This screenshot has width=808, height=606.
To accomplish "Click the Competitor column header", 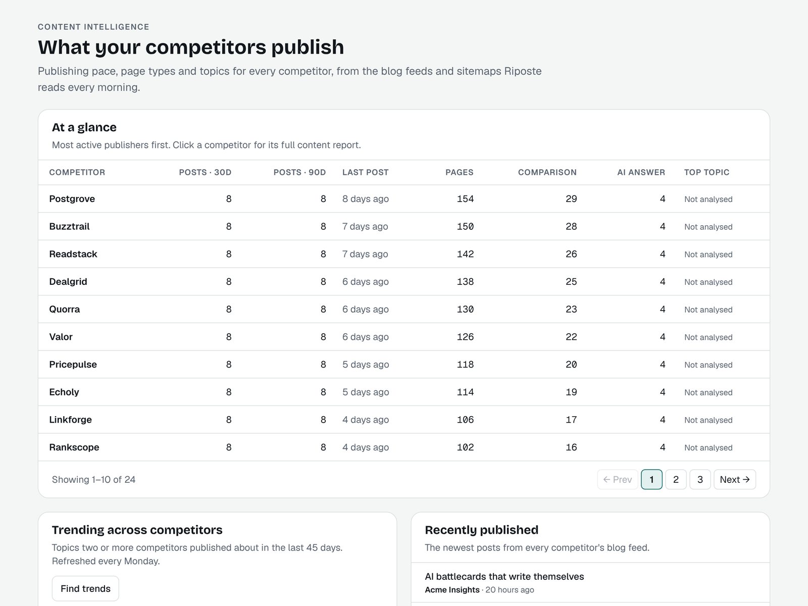I will click(77, 172).
